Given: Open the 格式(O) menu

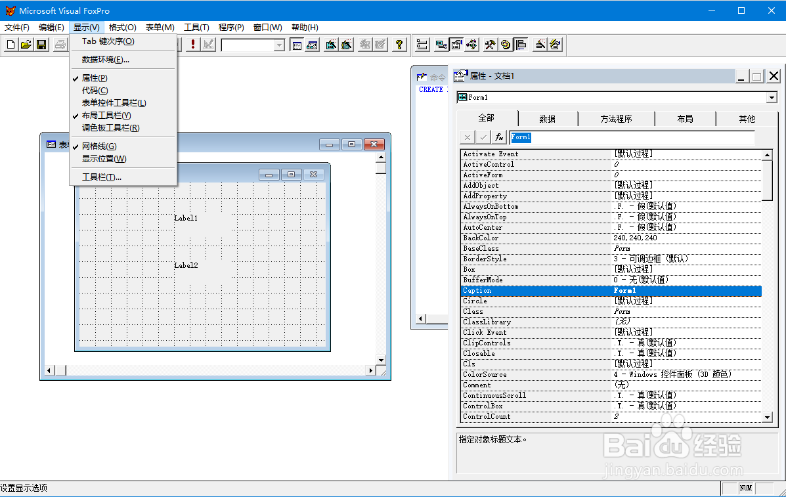Looking at the screenshot, I should 122,27.
